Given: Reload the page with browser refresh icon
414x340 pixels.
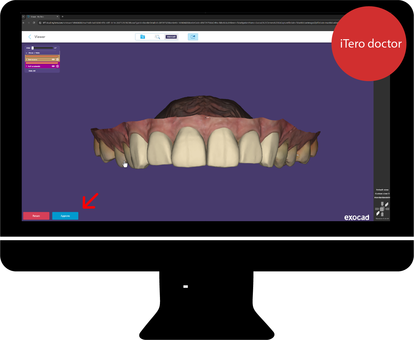Looking at the screenshot, I should tap(34, 23).
